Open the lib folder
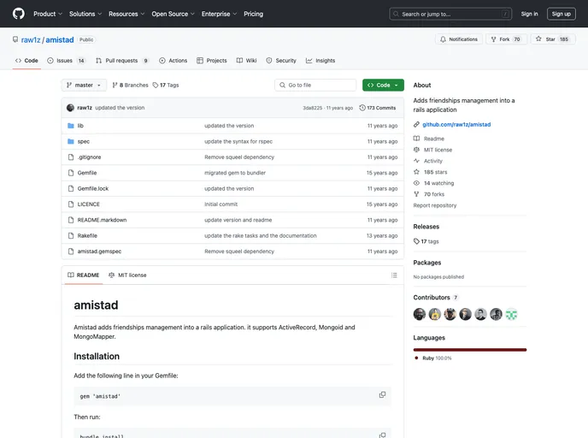588x438 pixels. coord(80,126)
